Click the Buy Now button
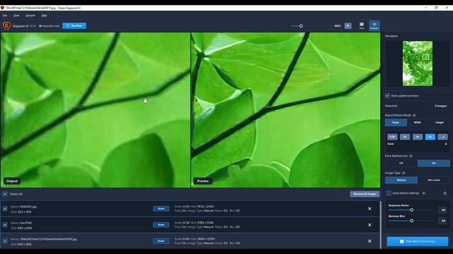This screenshot has height=254, width=453. pyautogui.click(x=74, y=26)
